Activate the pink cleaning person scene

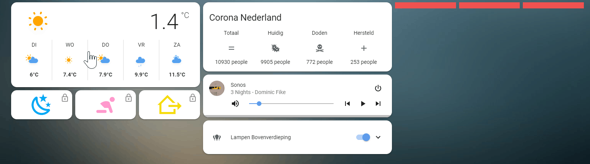105,105
